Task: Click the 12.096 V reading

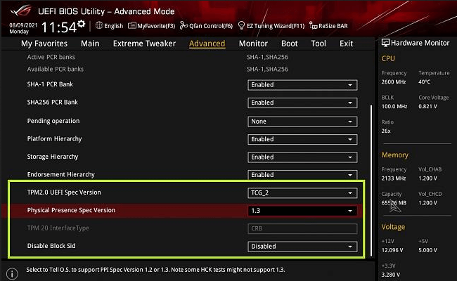Action: [392, 250]
